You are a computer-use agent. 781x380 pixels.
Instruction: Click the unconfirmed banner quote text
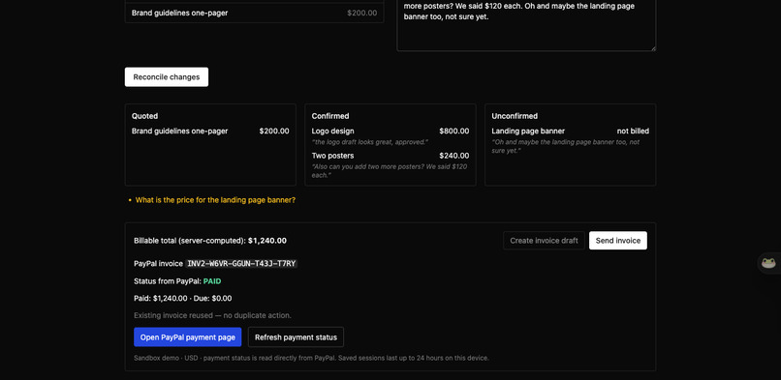click(565, 146)
